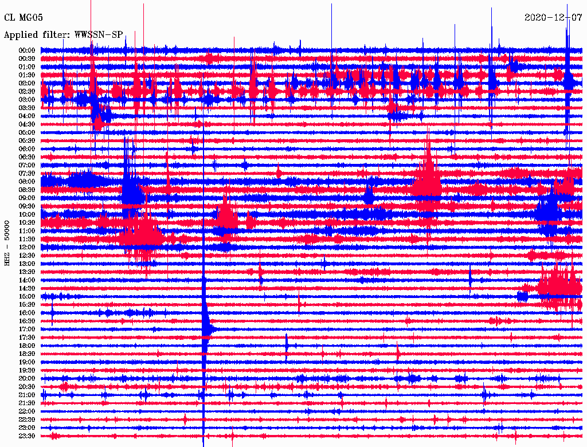Screen dimensions: 587x447
Task: Select the 18:00 time label
Action: click(26, 346)
